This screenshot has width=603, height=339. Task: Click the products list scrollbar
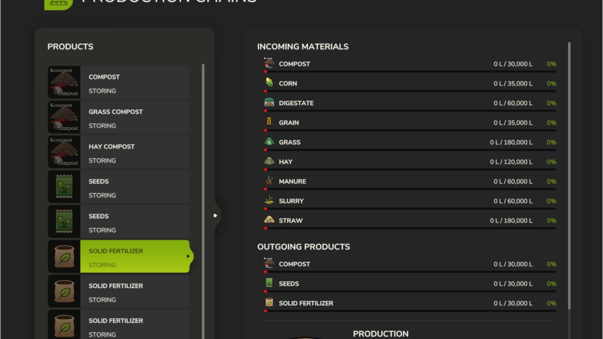click(203, 201)
